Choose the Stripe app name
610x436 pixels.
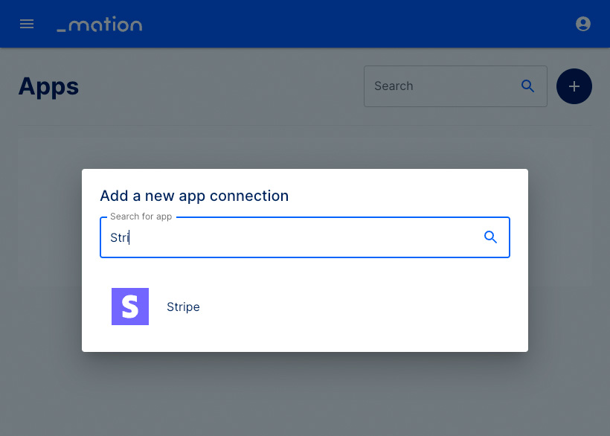coord(183,307)
